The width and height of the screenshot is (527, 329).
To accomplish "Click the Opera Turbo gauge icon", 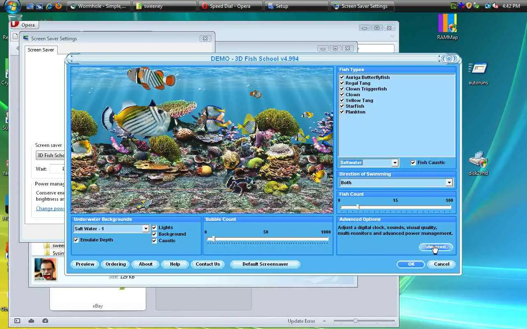I will point(45,321).
